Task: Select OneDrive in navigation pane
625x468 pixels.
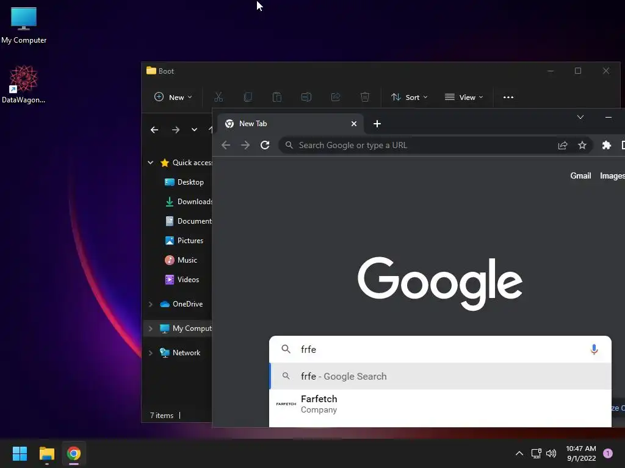Action: [x=181, y=304]
